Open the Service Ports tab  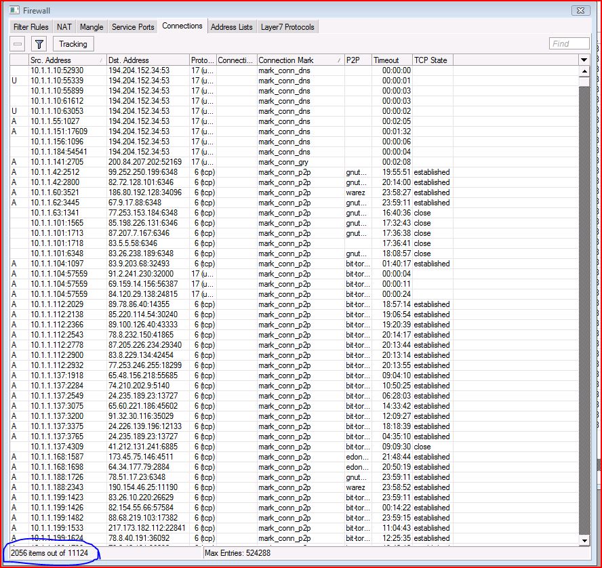[133, 26]
